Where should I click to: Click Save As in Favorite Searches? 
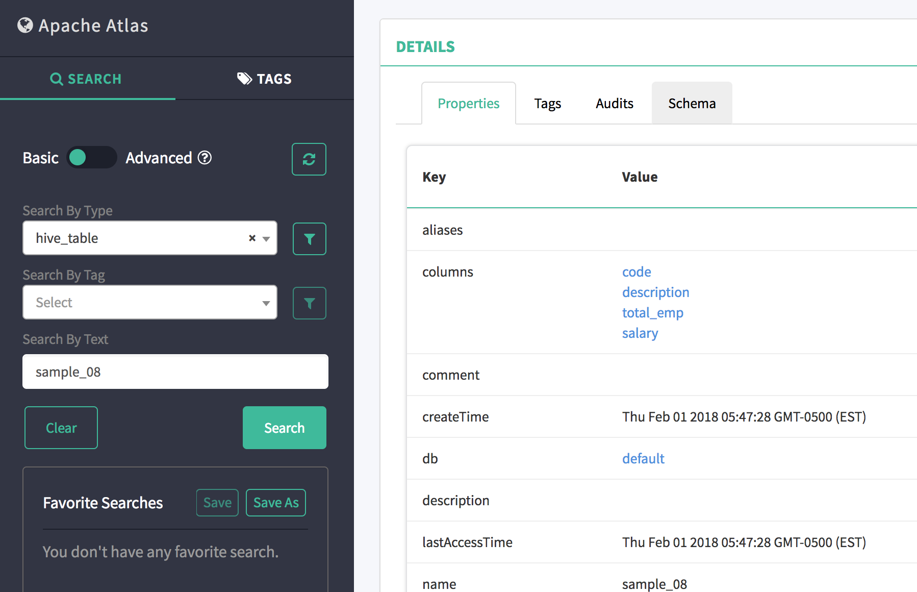[276, 503]
